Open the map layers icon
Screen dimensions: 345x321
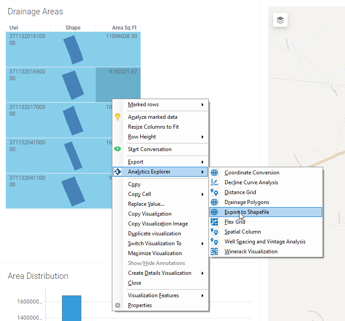coord(280,20)
